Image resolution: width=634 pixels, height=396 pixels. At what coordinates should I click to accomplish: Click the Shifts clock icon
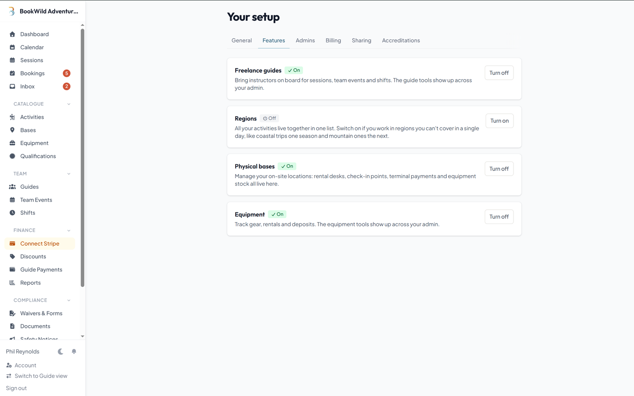tap(12, 213)
